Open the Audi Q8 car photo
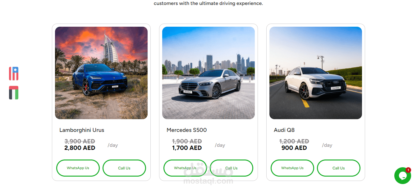 pyautogui.click(x=316, y=73)
